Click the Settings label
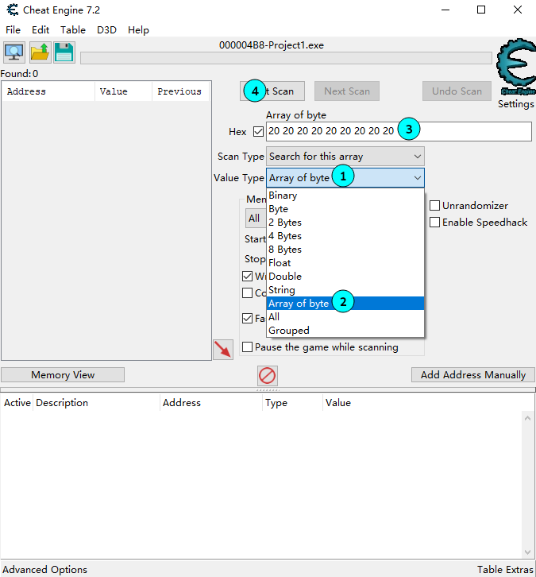The height and width of the screenshot is (577, 536). pos(516,104)
